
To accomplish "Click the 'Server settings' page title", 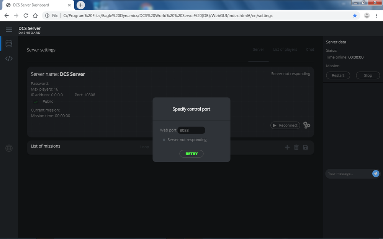I will (41, 50).
